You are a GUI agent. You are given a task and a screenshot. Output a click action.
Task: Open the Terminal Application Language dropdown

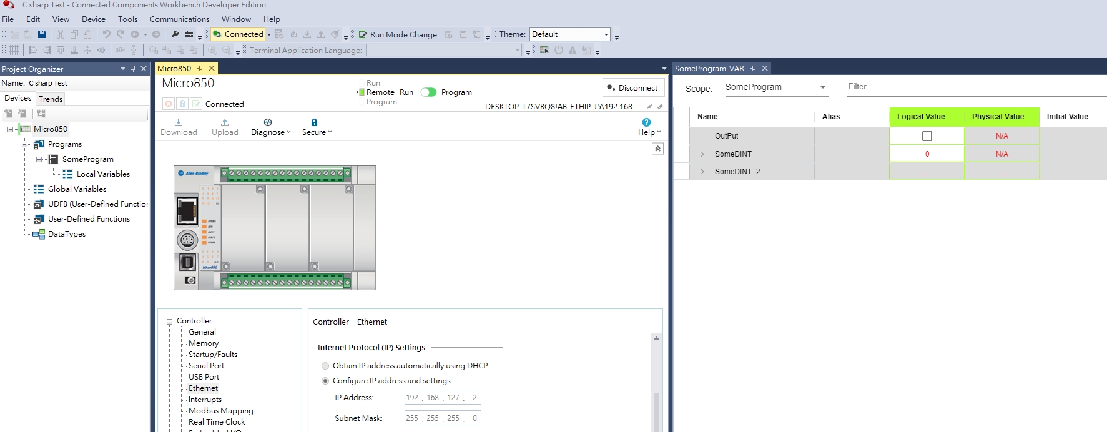pyautogui.click(x=444, y=51)
